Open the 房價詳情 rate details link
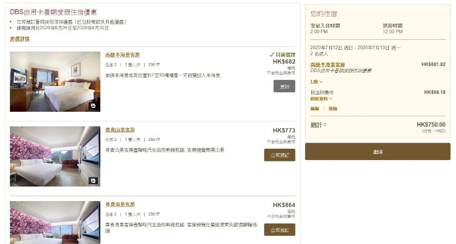The height and width of the screenshot is (244, 456). [x=20, y=39]
